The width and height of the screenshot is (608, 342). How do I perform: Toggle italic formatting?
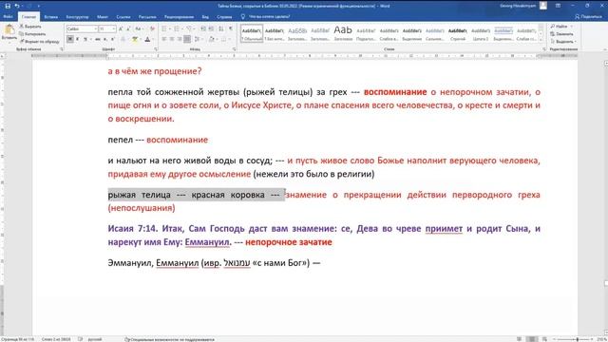click(x=77, y=39)
